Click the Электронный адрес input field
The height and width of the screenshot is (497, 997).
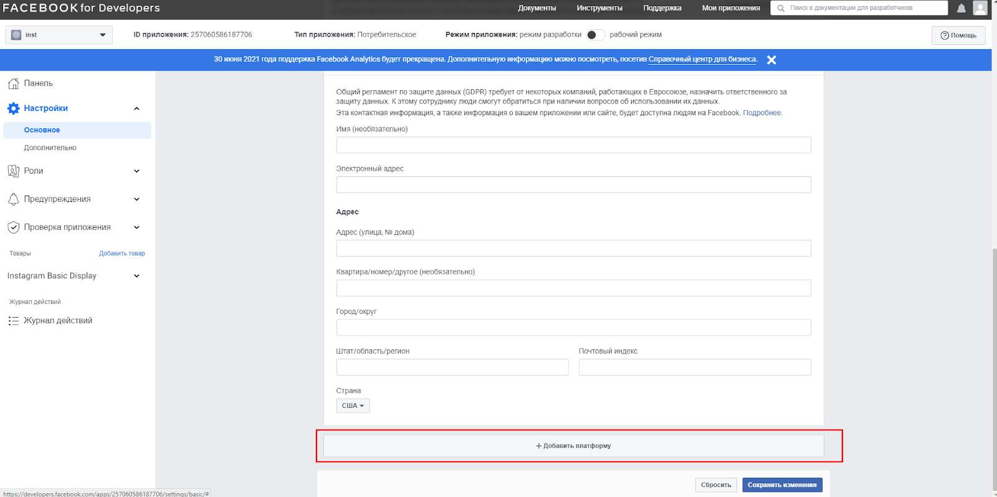click(573, 184)
